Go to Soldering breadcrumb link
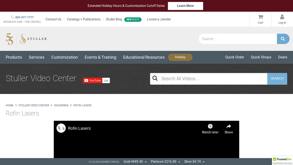293x165 pixels. [x=61, y=106]
